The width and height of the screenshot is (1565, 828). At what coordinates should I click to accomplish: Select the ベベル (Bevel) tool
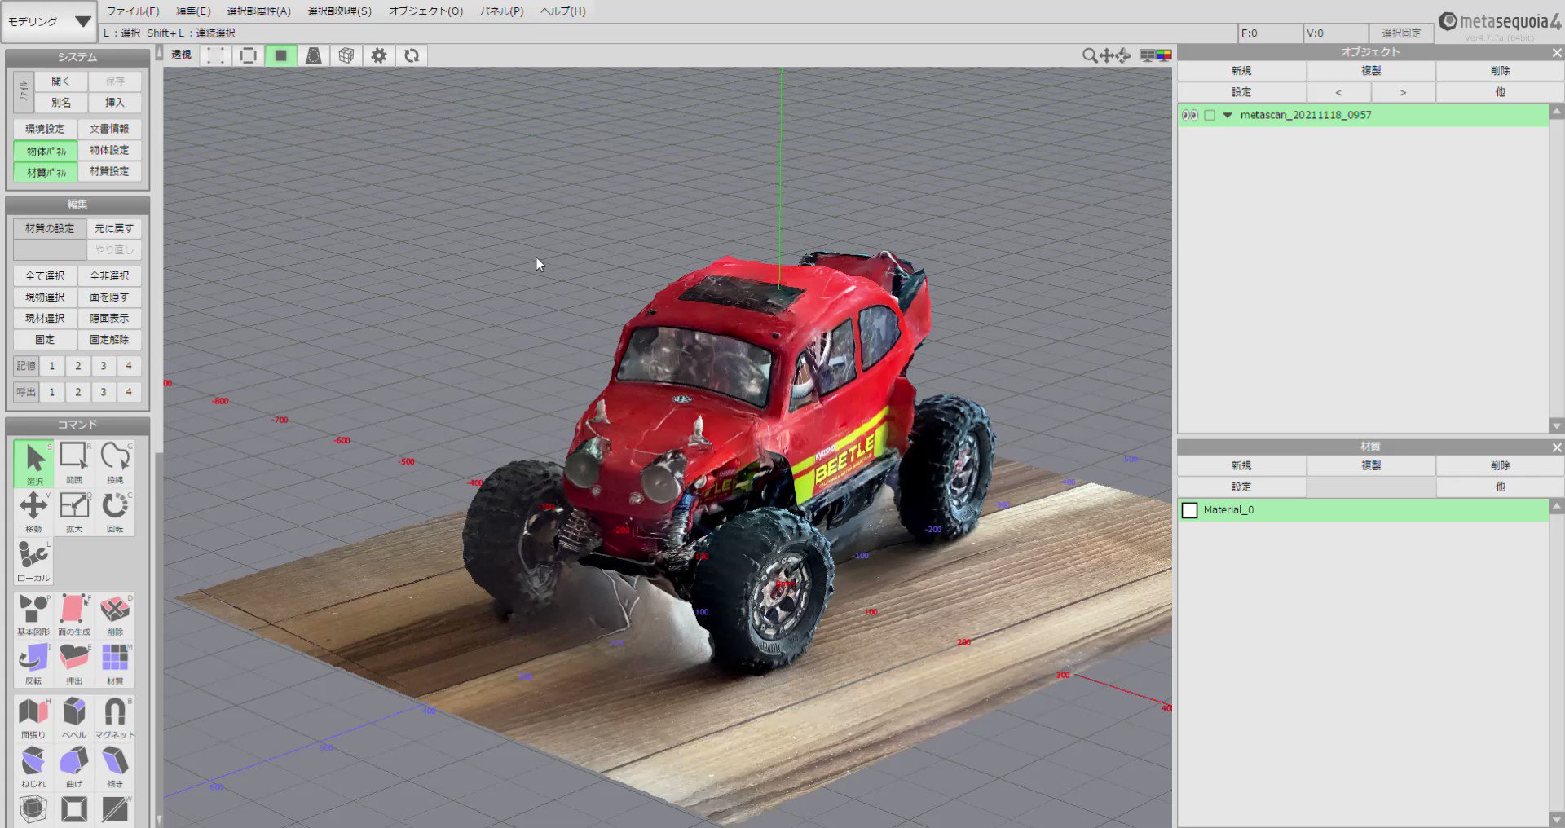click(74, 718)
